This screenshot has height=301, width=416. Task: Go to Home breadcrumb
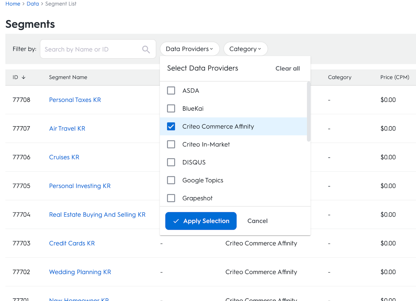(13, 4)
